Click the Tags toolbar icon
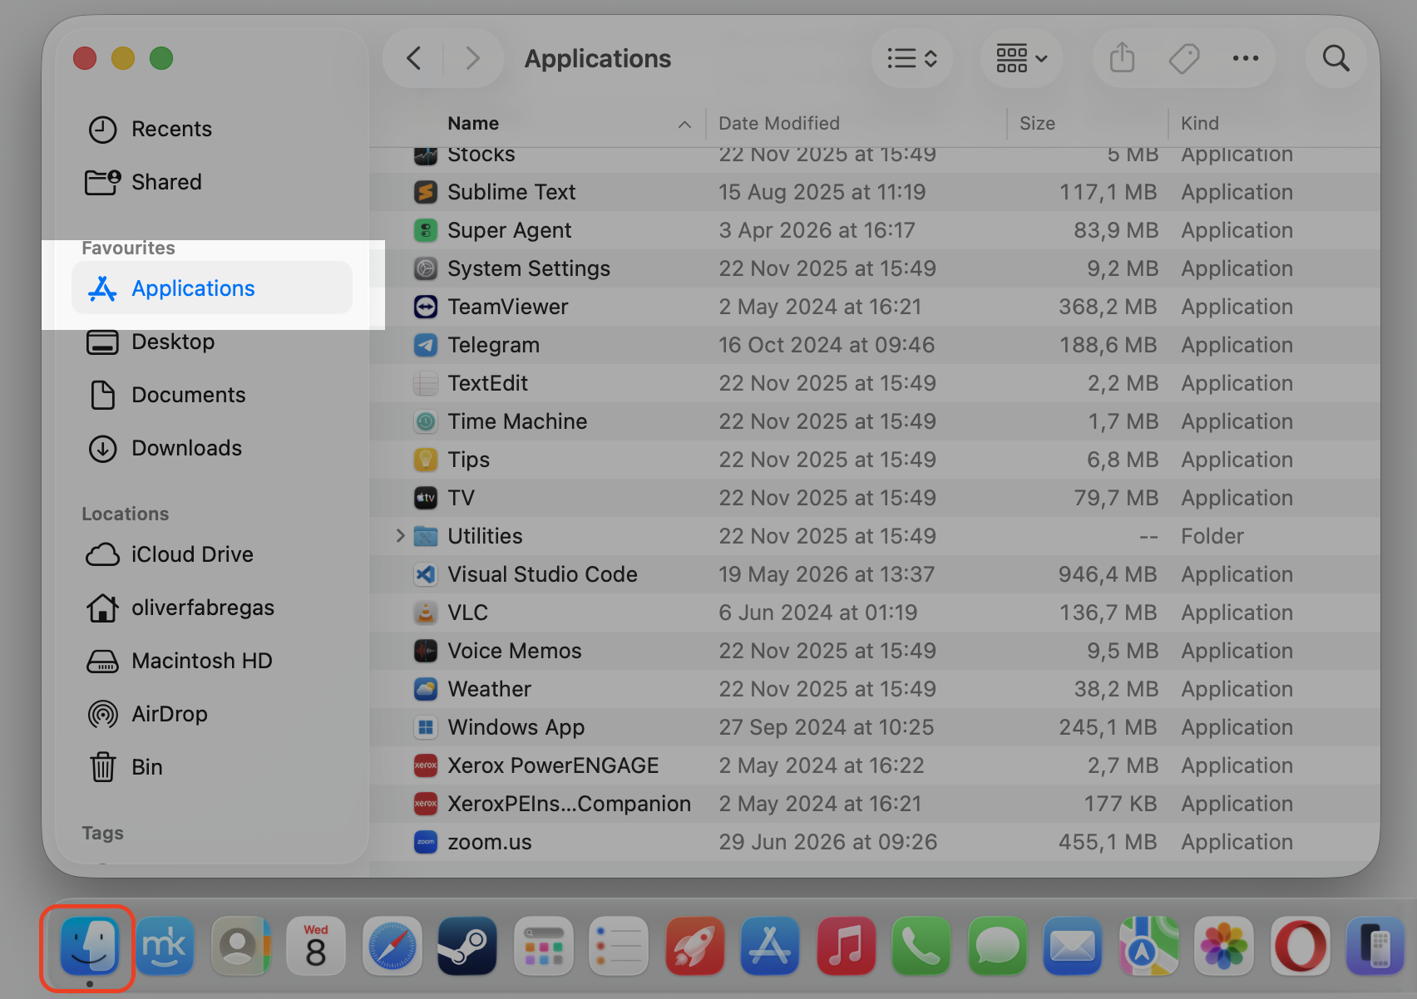The height and width of the screenshot is (999, 1417). point(1183,58)
